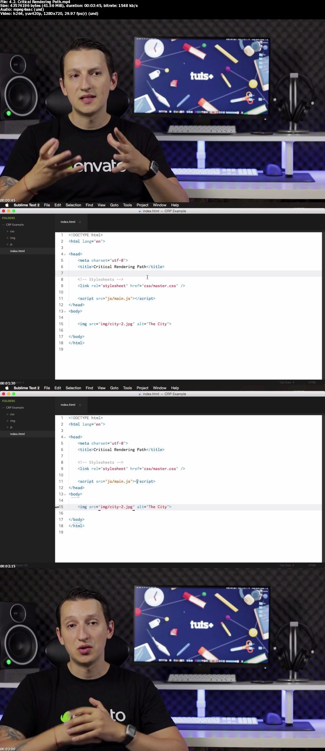Click line number 15 in 00:02:15 frame
The width and height of the screenshot is (325, 751).
tap(61, 507)
